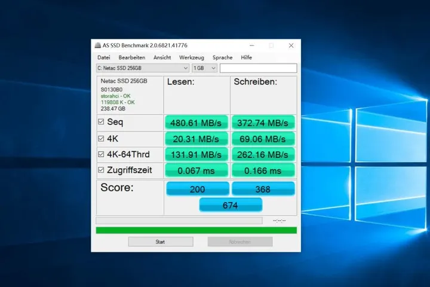Open the Bearbeiten menu

click(x=131, y=57)
